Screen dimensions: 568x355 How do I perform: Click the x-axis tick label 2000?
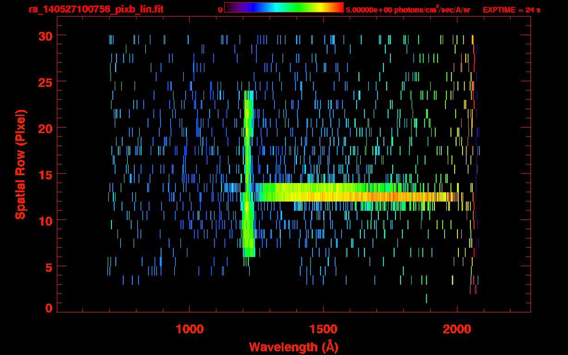tap(457, 329)
